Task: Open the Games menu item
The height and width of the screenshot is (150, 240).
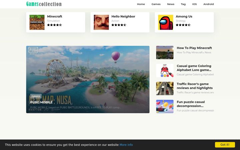Action: [156, 4]
